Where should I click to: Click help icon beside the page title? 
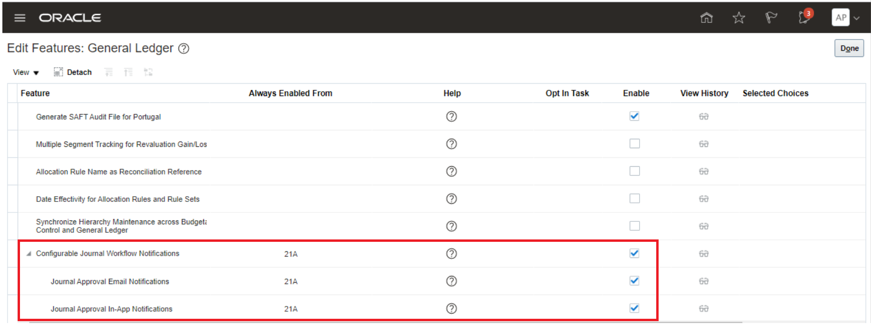184,48
